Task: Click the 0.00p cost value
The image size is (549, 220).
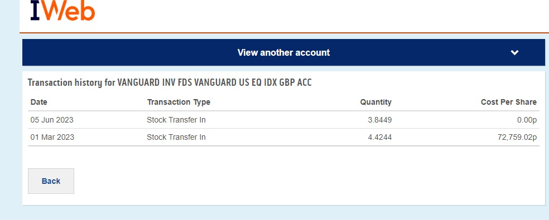Action: point(527,120)
